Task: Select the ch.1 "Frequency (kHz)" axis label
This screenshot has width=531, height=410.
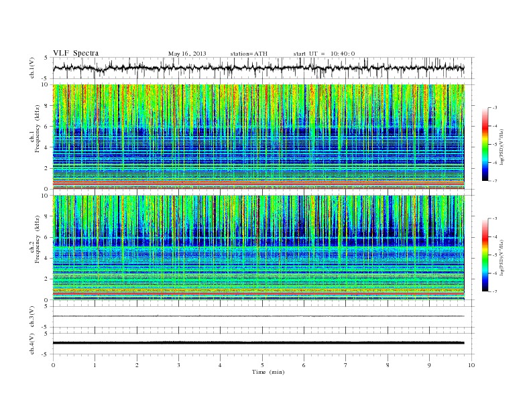Action: pyautogui.click(x=38, y=128)
